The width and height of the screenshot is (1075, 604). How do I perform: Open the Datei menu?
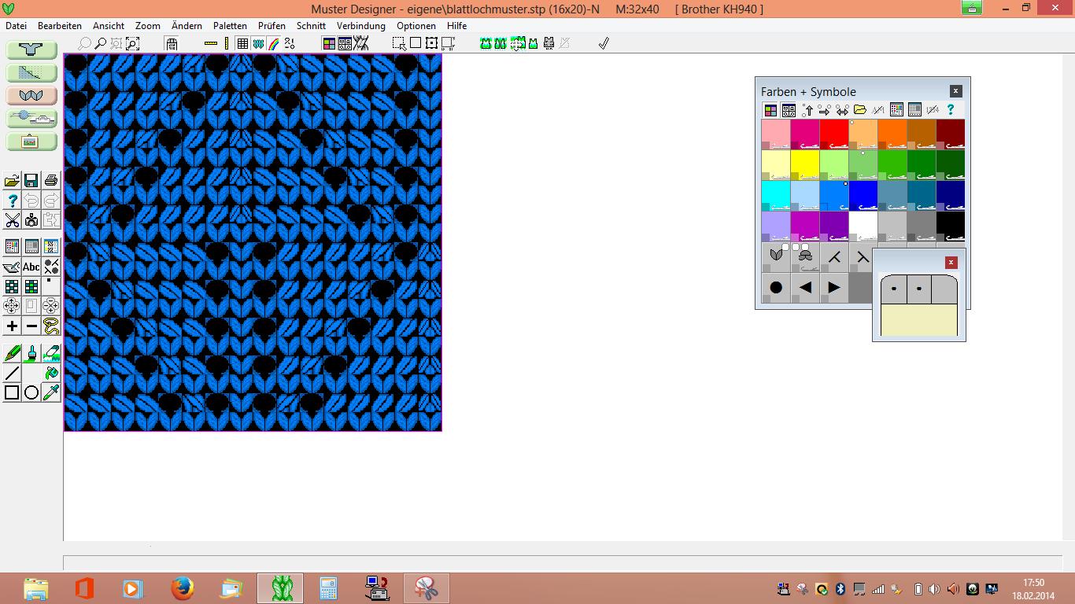[16, 25]
